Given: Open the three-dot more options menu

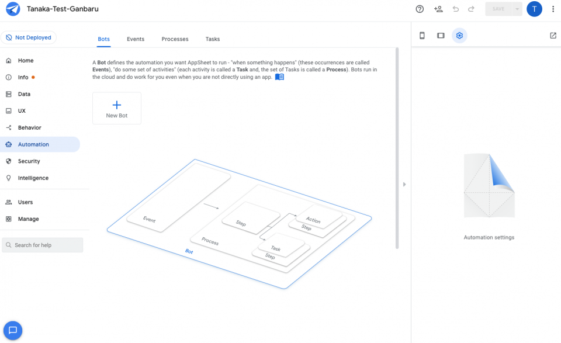Looking at the screenshot, I should point(553,9).
